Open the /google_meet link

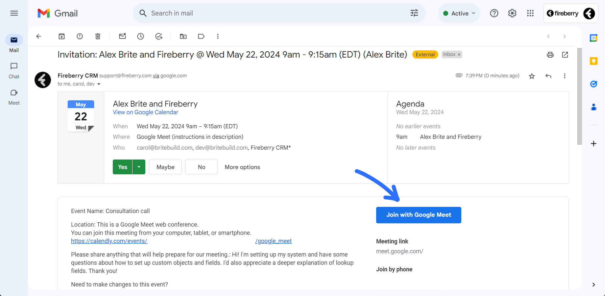[274, 241]
